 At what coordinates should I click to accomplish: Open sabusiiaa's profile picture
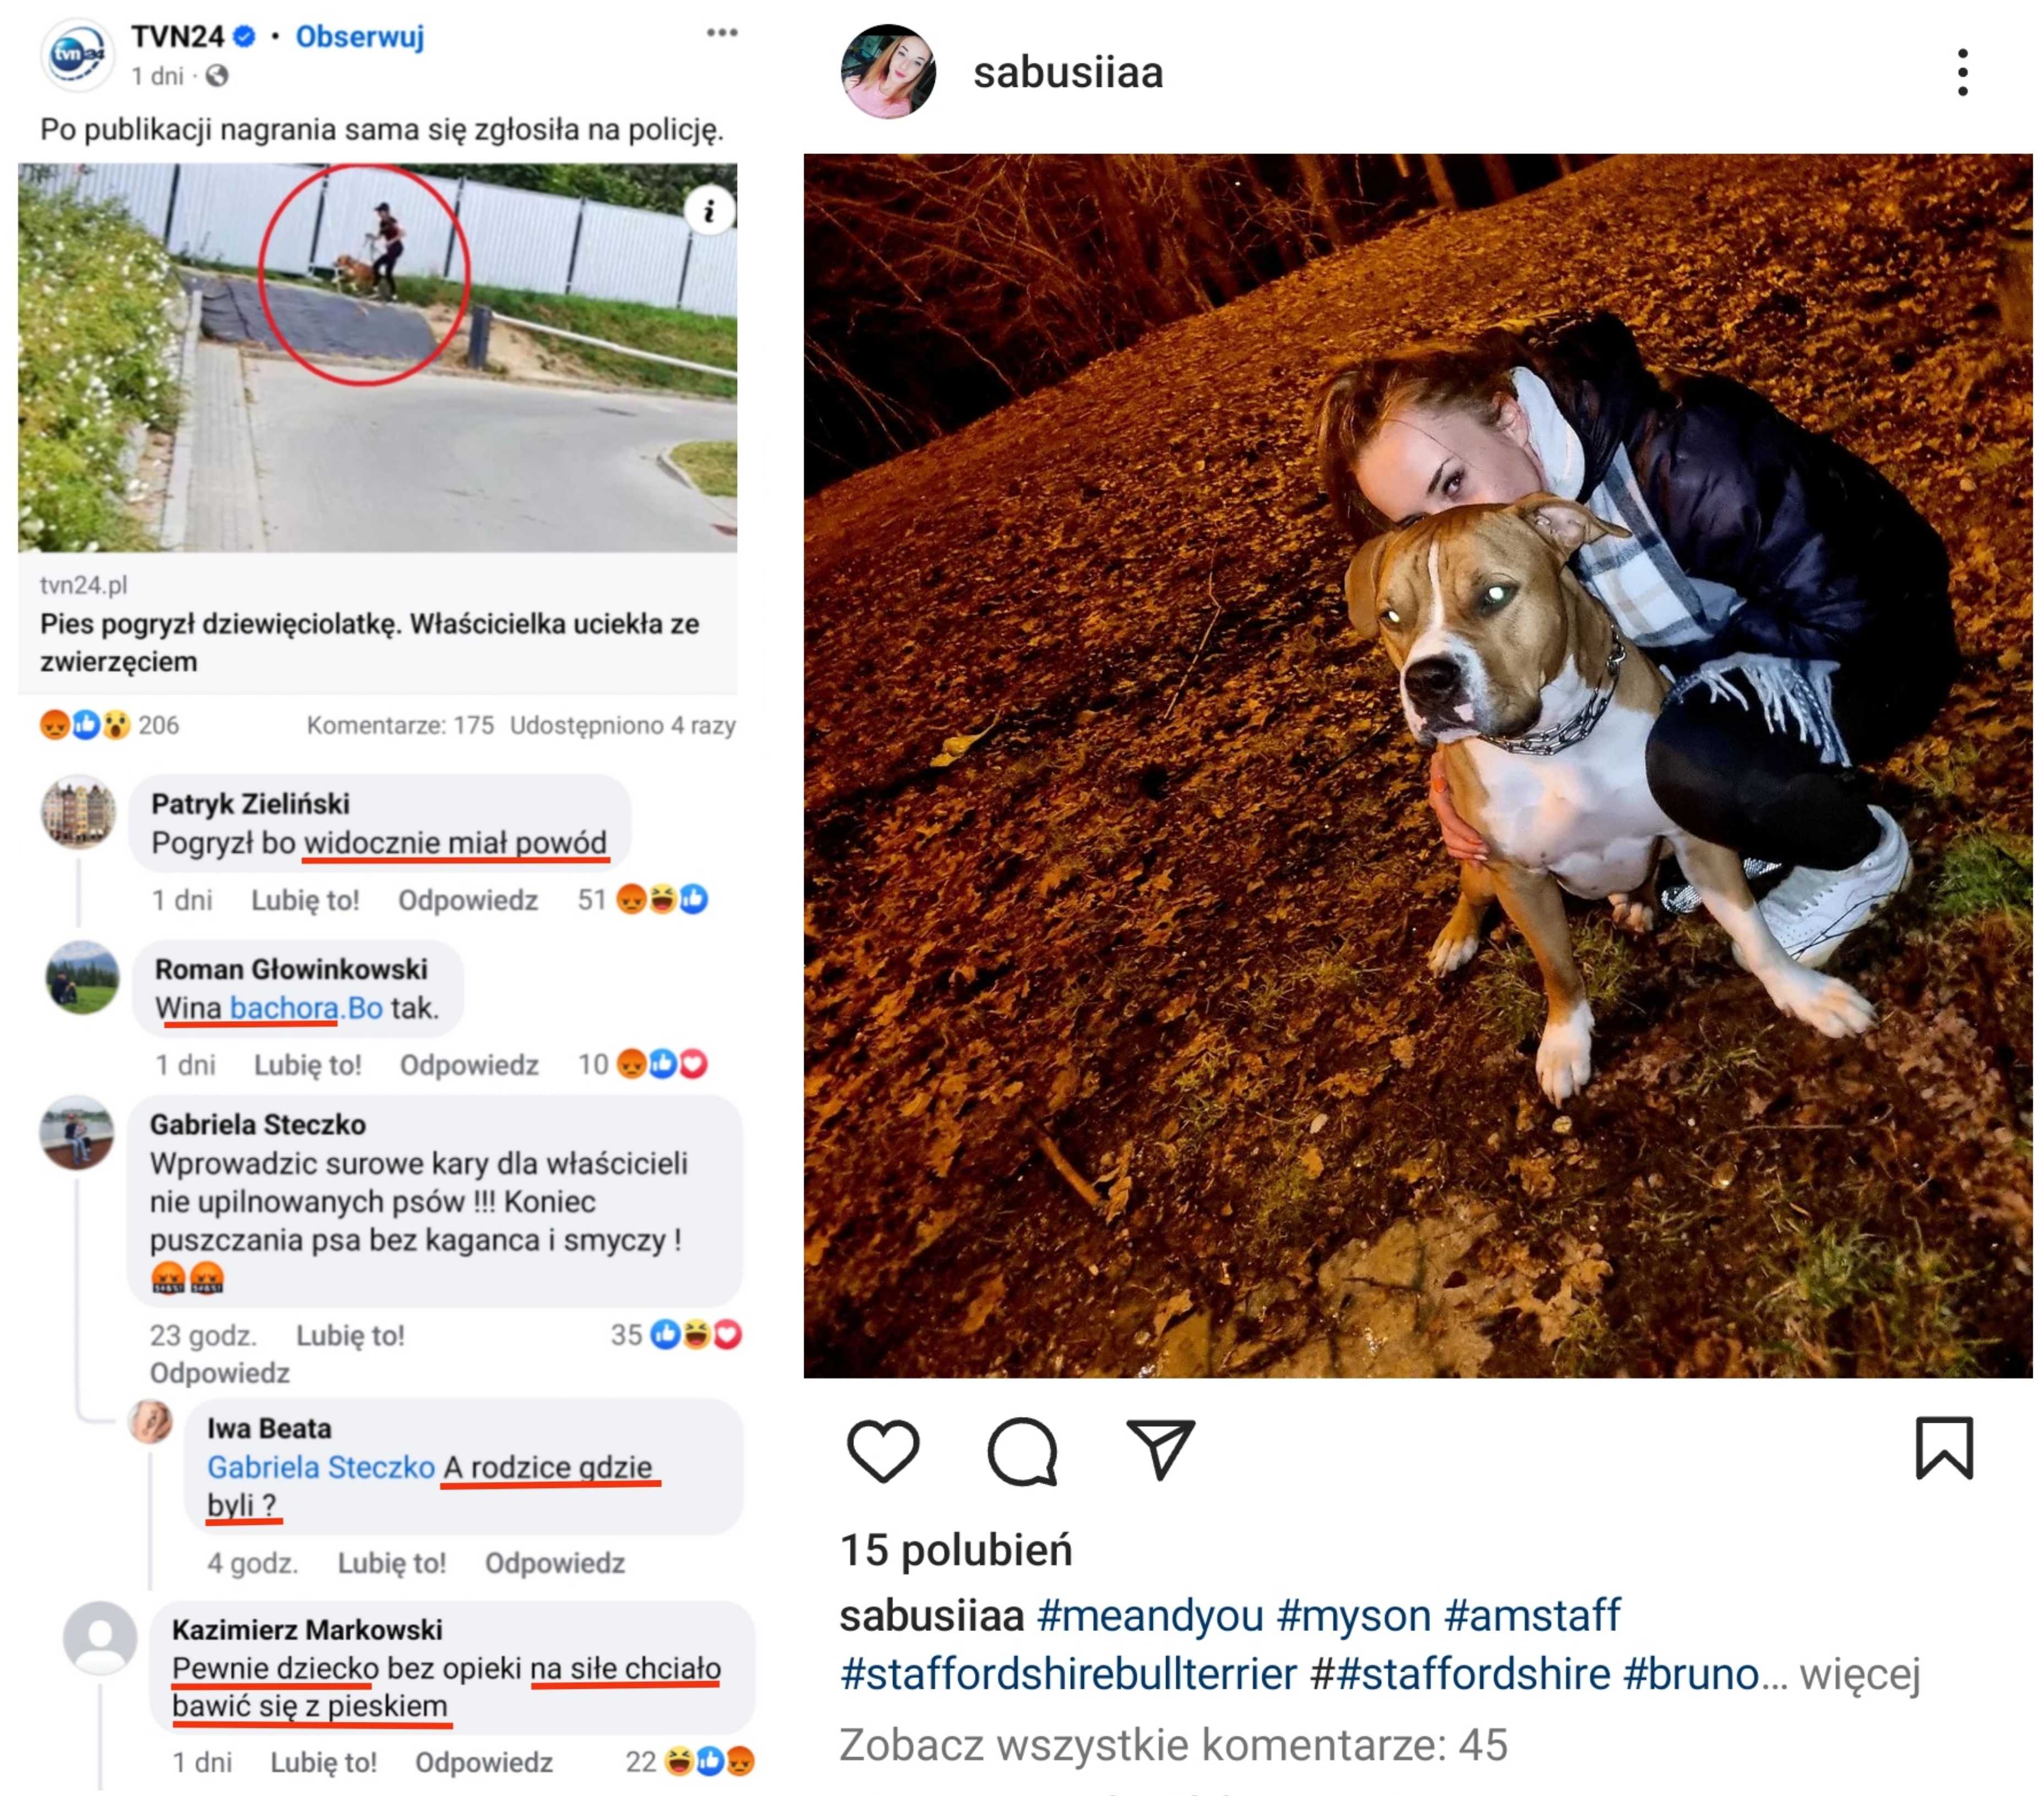[888, 72]
